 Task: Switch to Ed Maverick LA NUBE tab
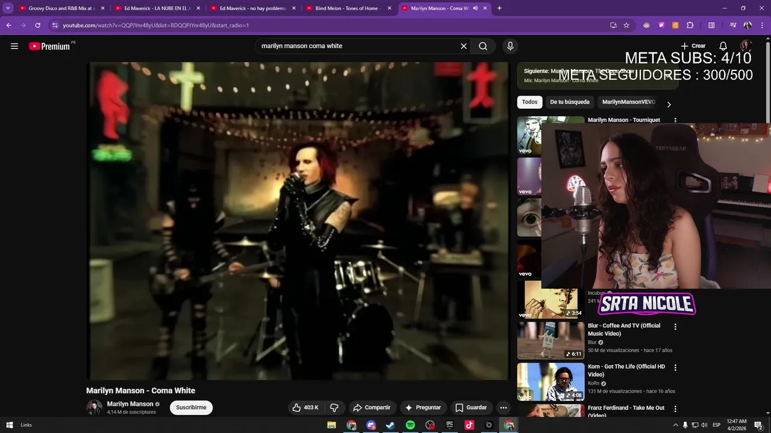[x=157, y=8]
